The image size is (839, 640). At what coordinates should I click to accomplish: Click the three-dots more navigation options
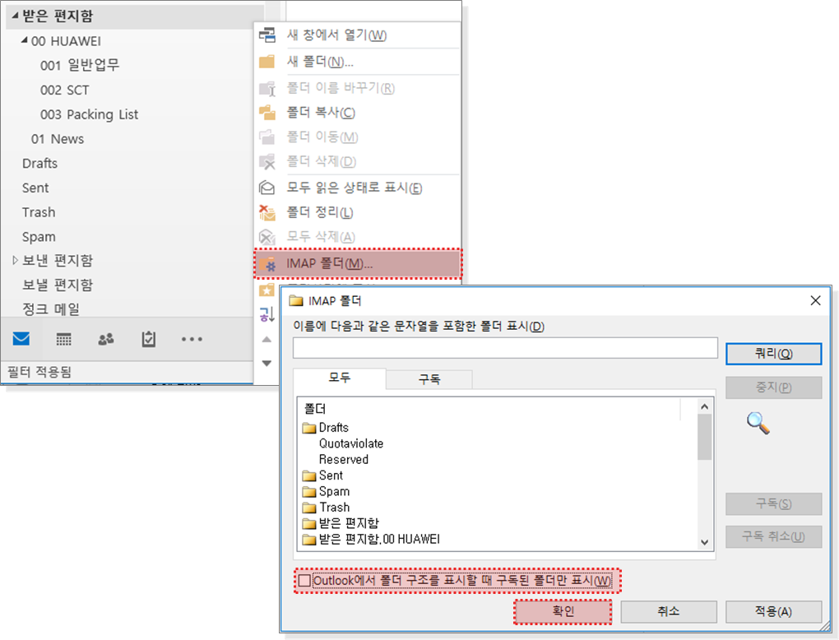192,339
